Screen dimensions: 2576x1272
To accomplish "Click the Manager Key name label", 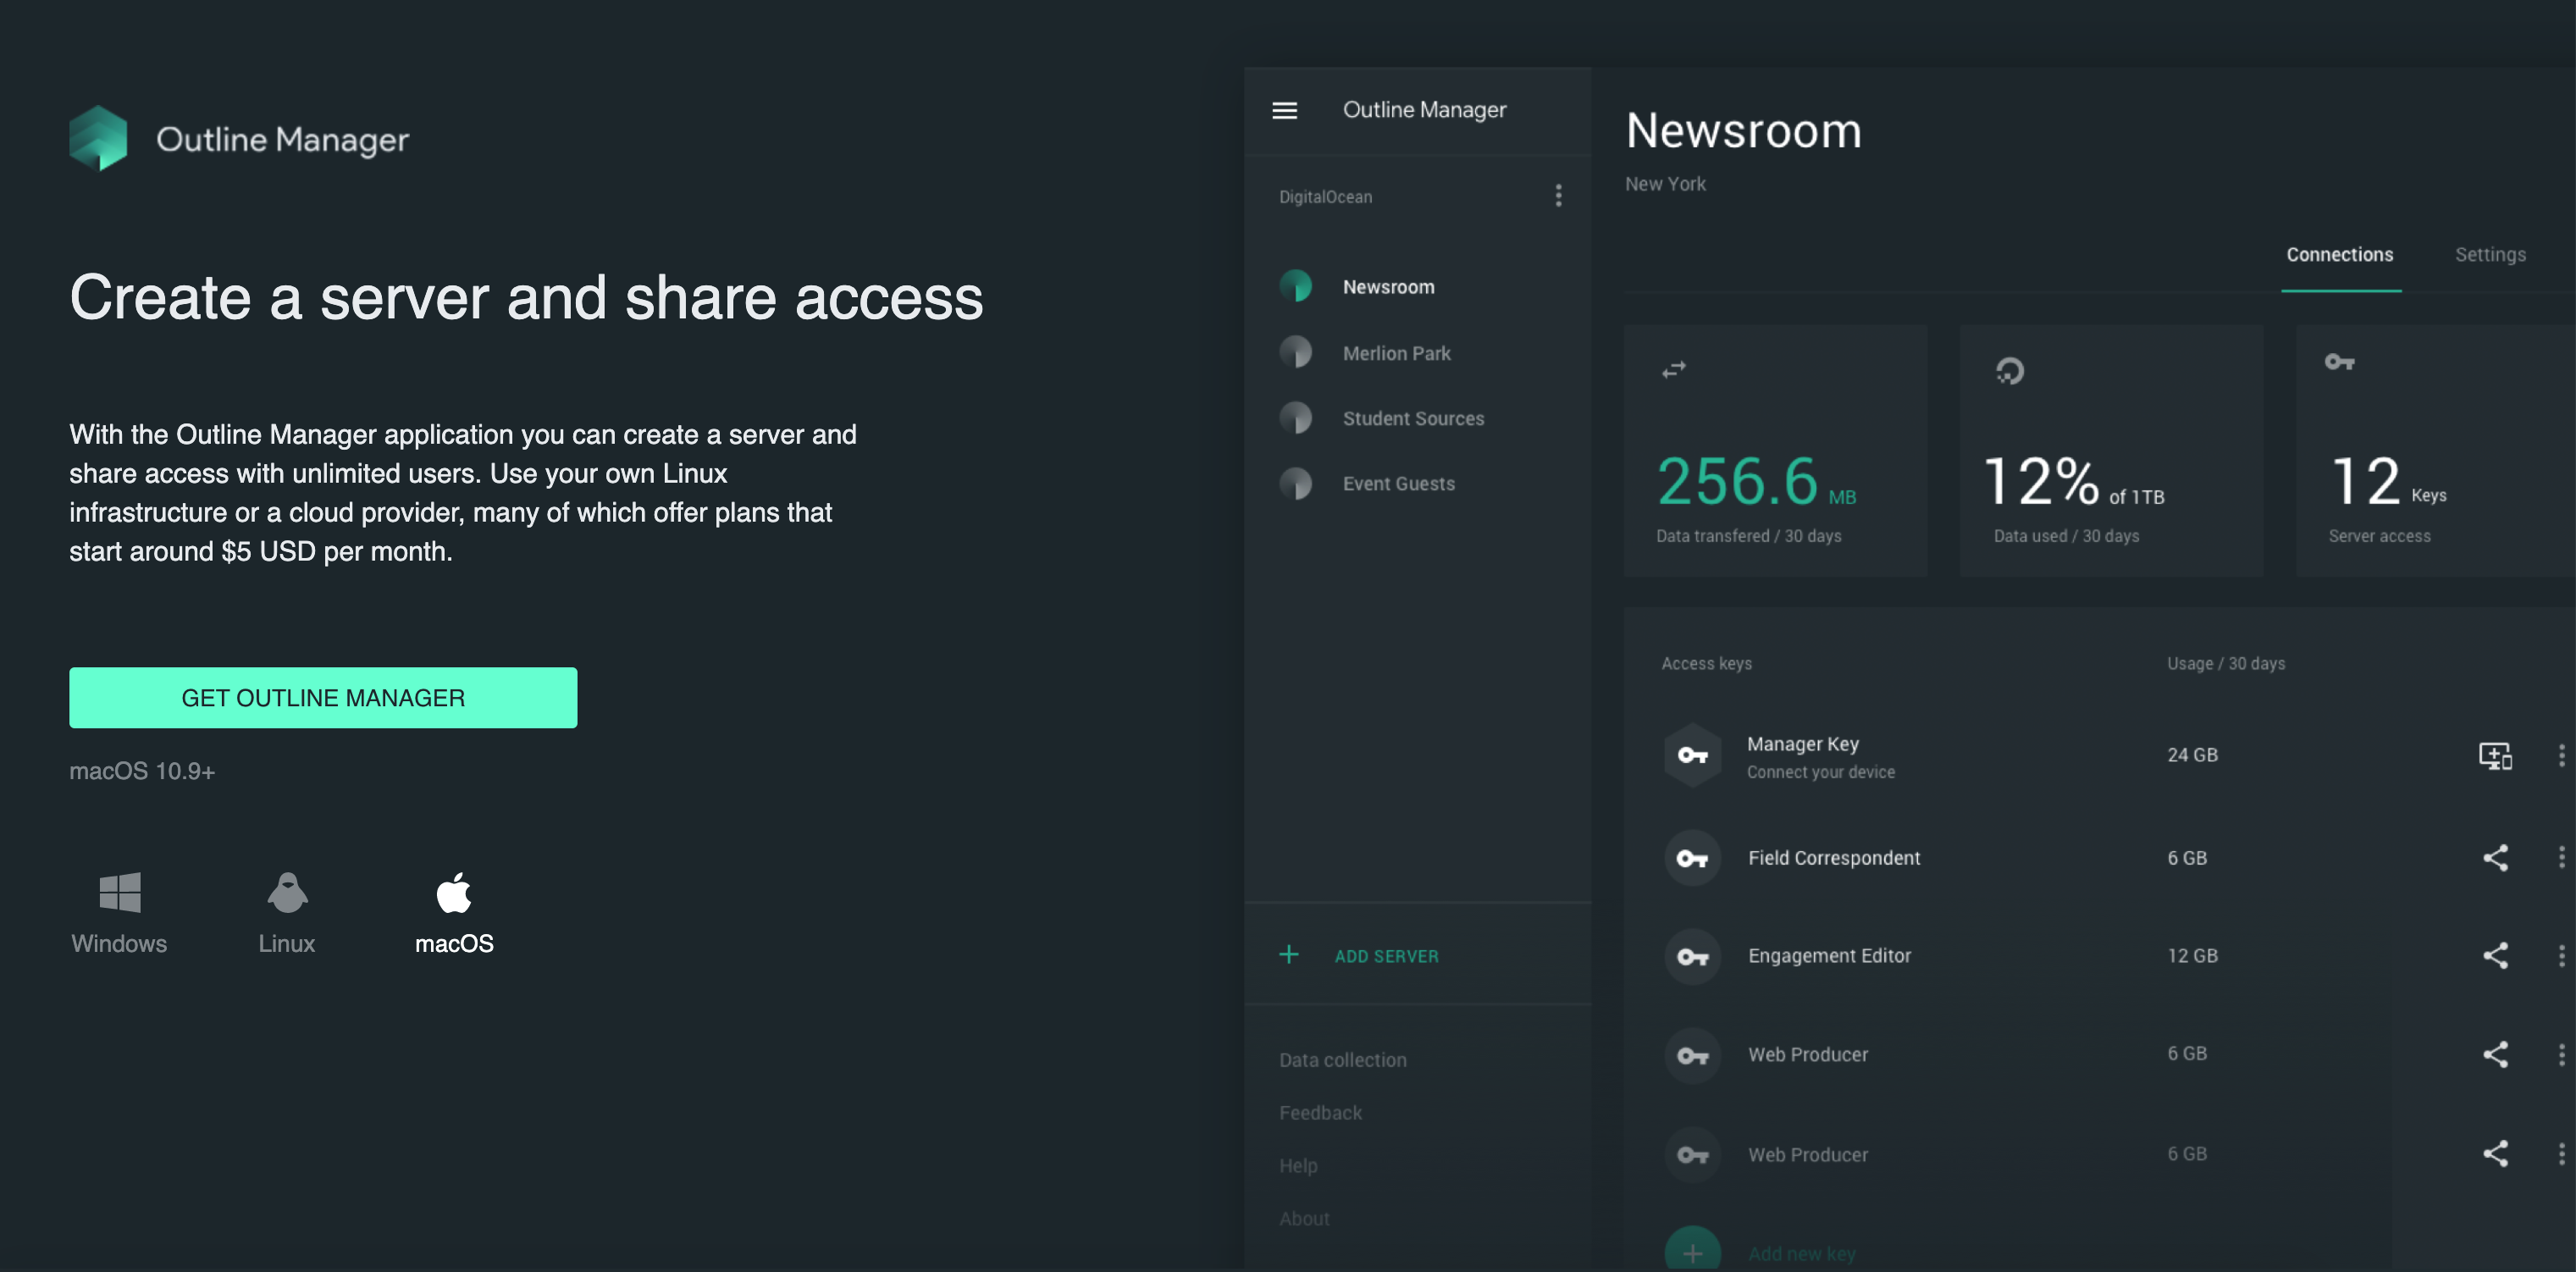I will 1802,744.
